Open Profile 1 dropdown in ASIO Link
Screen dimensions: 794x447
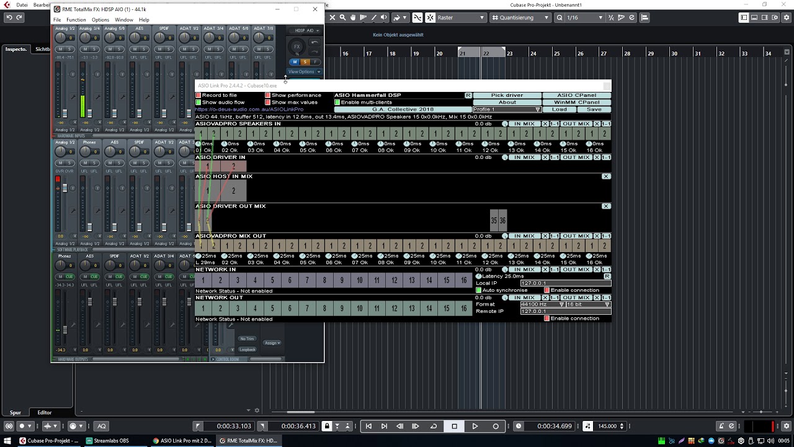coord(507,109)
